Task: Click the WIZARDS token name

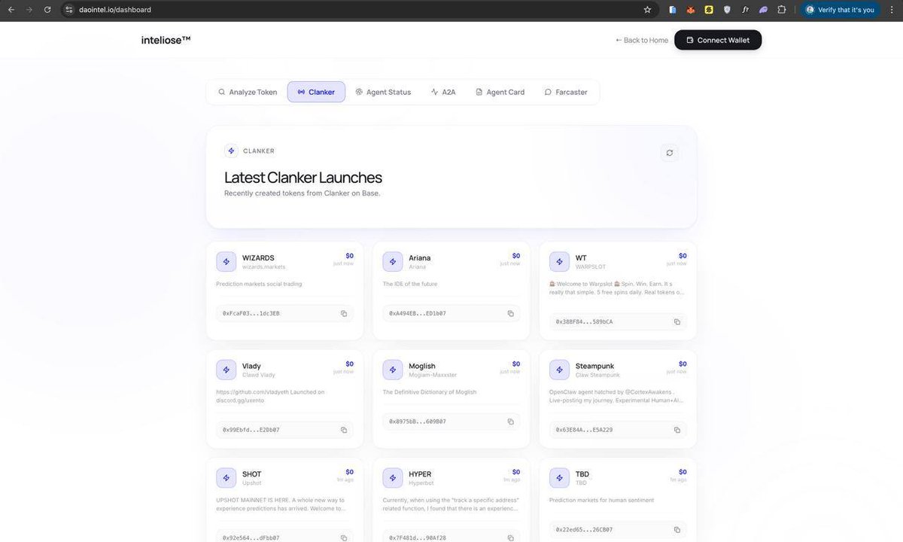Action: [x=258, y=257]
